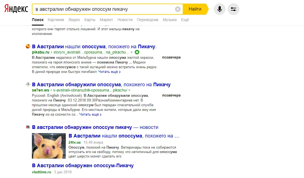
Task: Expand the dropdown arrow after the se7en.ws URL
Action: (129, 90)
